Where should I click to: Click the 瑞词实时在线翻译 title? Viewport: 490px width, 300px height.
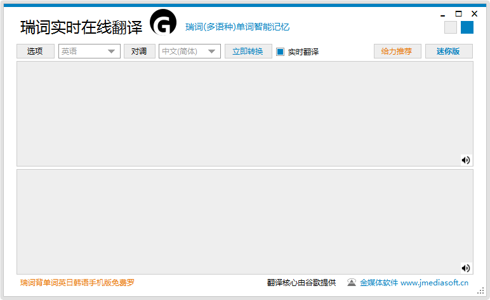pos(81,27)
